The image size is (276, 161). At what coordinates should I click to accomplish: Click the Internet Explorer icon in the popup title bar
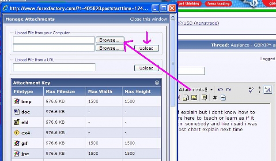point(5,8)
